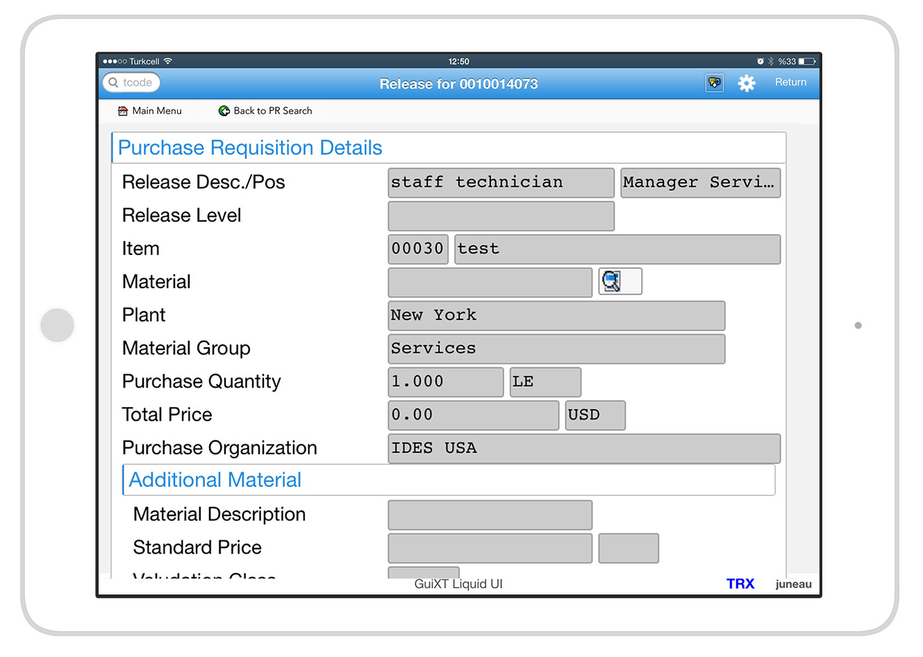
Task: Tap the Wi-Fi icon in status bar
Action: 168,61
